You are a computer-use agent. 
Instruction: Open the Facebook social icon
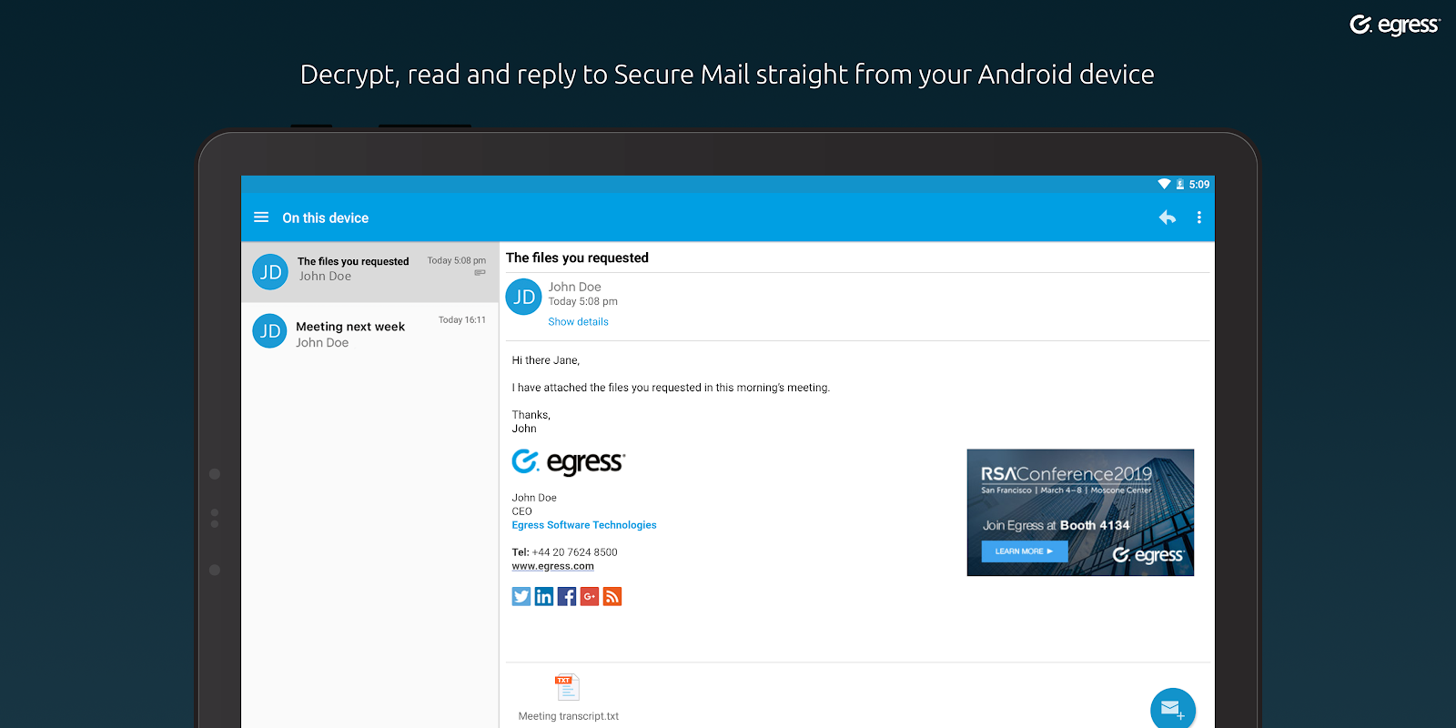[x=567, y=596]
